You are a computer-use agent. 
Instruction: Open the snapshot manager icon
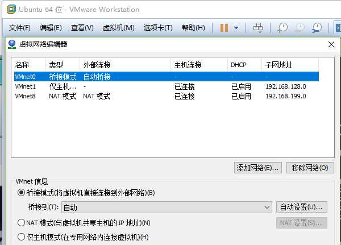317,28
